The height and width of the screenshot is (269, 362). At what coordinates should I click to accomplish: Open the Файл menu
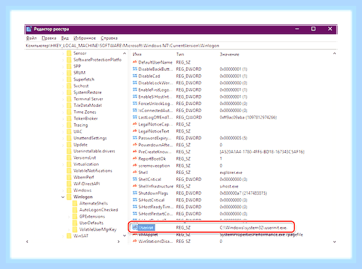pos(31,38)
